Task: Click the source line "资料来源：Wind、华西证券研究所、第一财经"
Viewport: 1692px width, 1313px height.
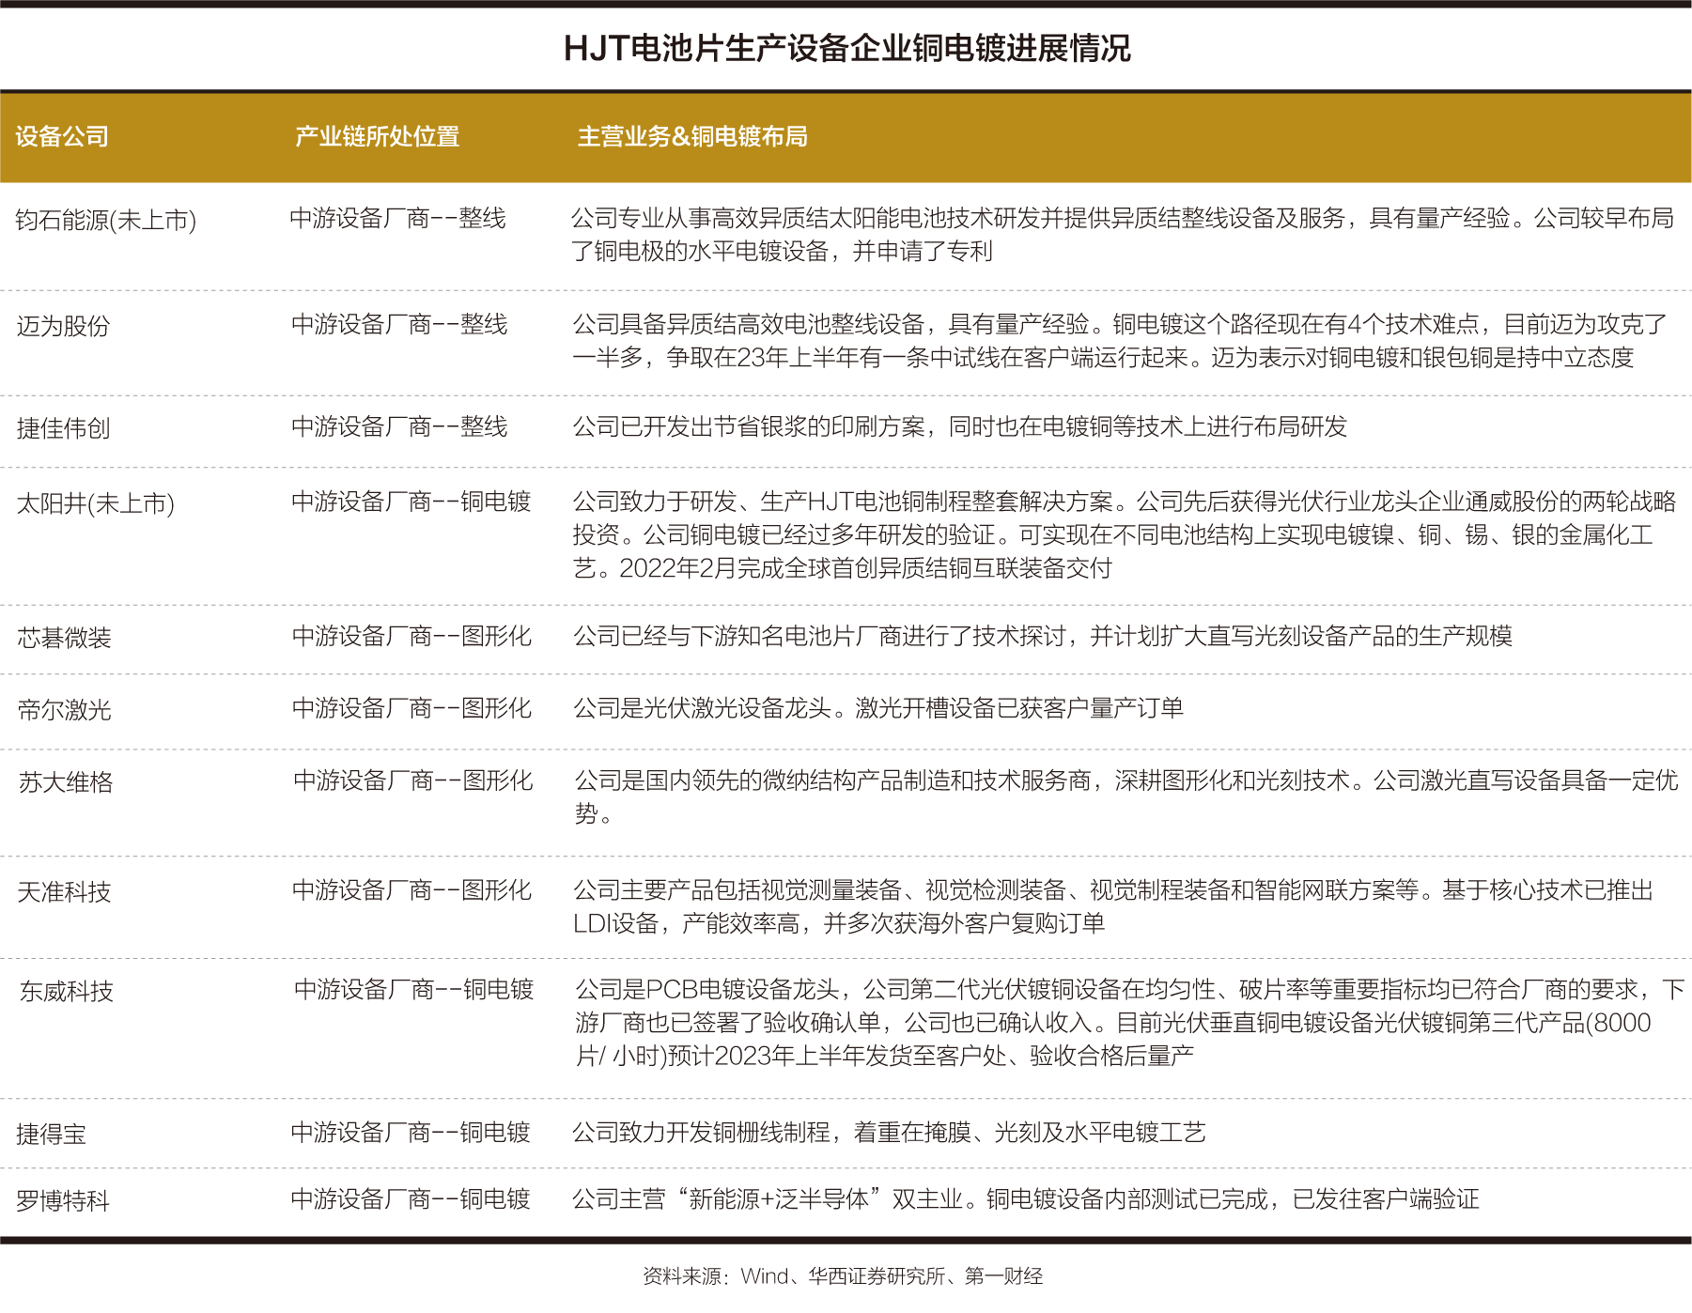Action: [x=843, y=1276]
